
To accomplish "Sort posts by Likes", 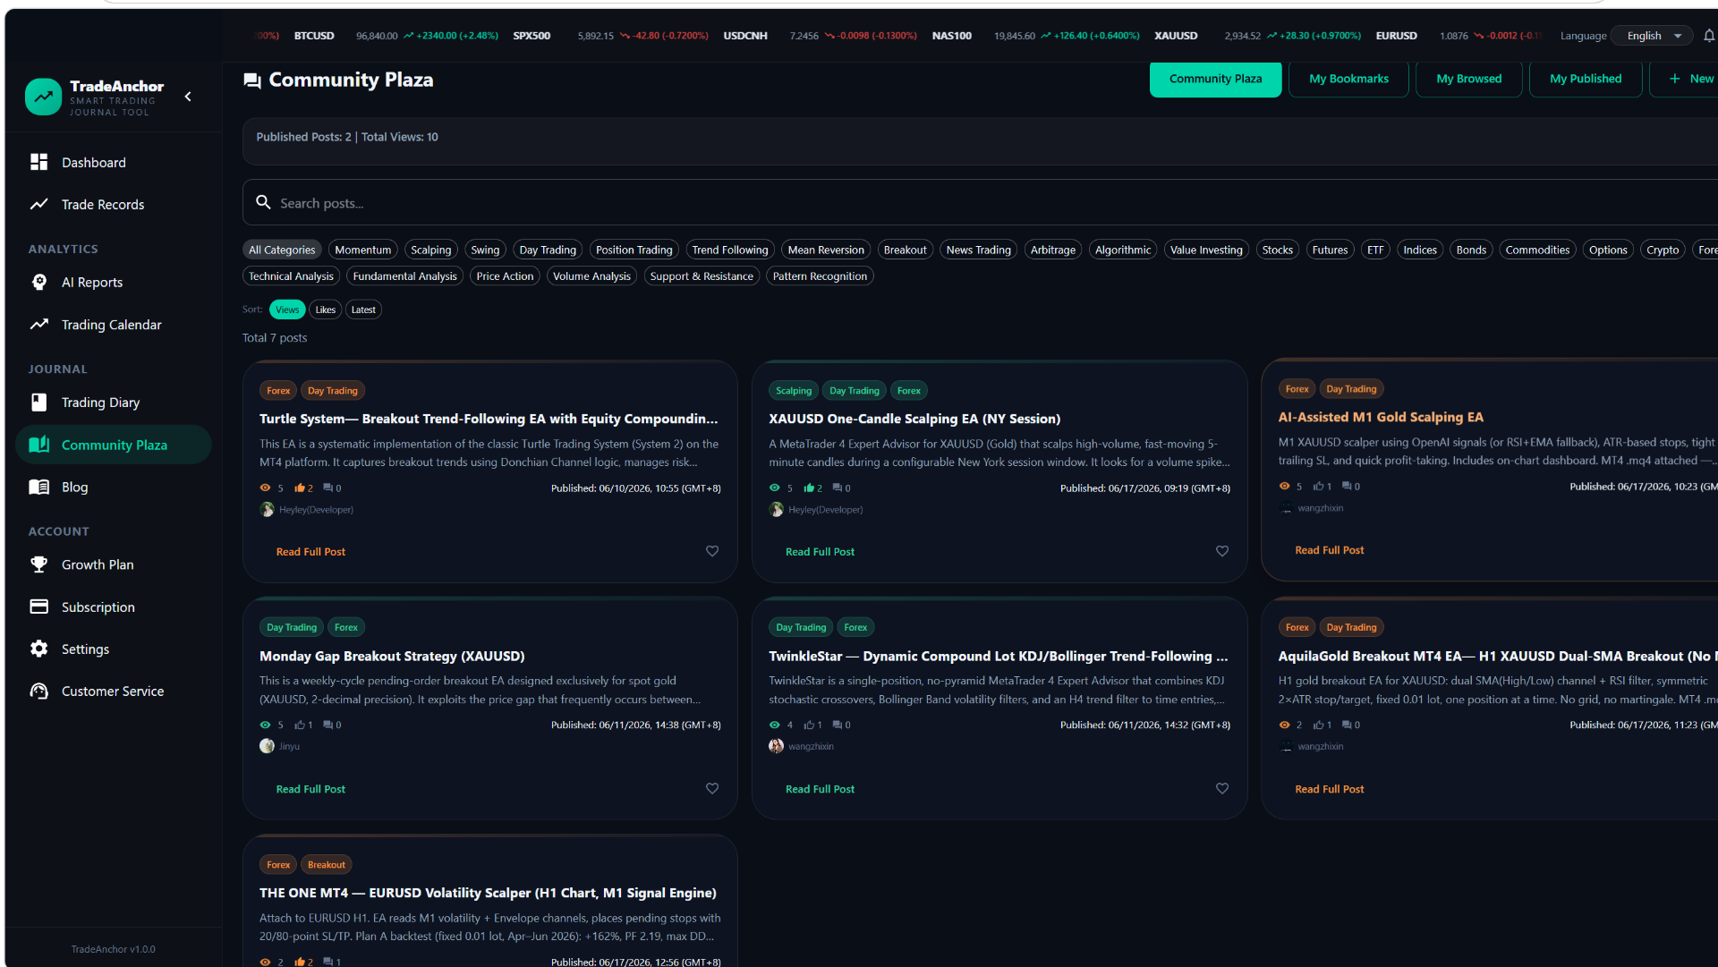I will click(x=325, y=310).
